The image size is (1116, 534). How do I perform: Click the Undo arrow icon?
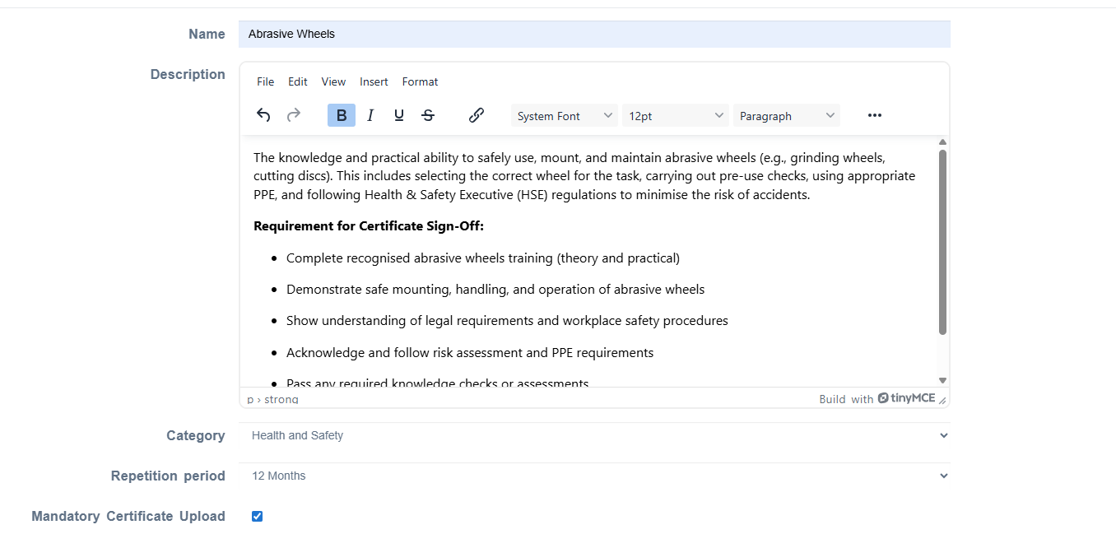pos(263,115)
